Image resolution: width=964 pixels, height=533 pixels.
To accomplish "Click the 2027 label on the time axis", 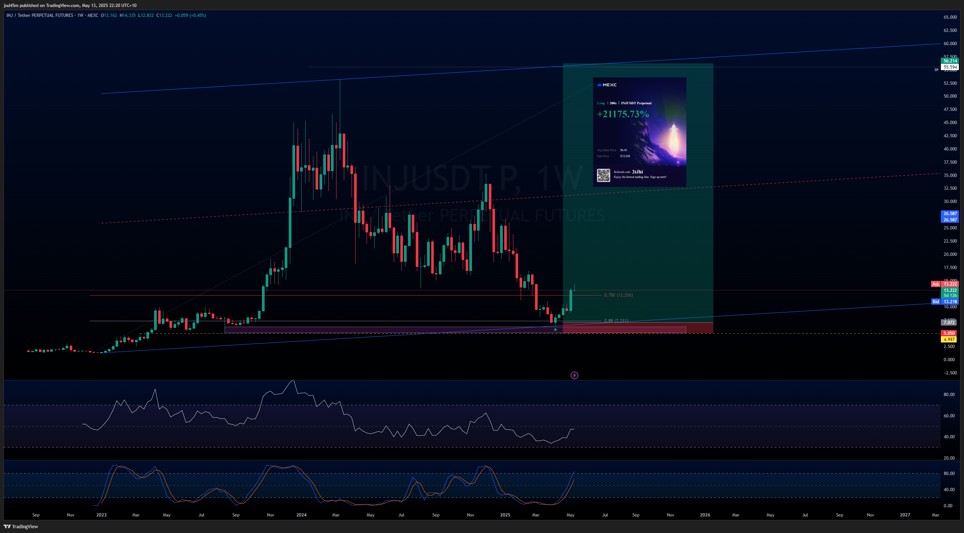I will click(905, 515).
